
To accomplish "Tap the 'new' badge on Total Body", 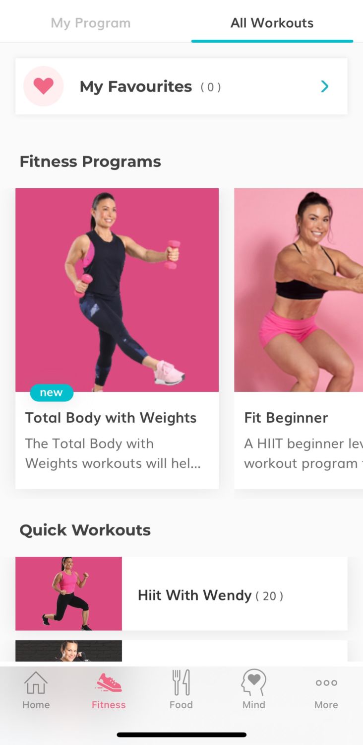I will click(52, 393).
